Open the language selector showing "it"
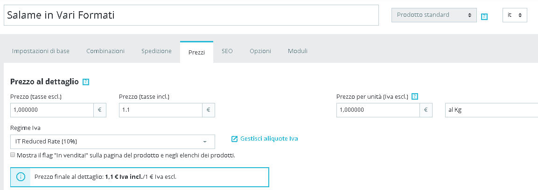This screenshot has height=190, width=538. [x=515, y=15]
